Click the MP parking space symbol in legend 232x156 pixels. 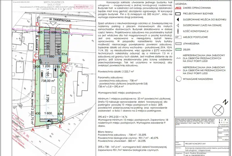(x=178, y=37)
